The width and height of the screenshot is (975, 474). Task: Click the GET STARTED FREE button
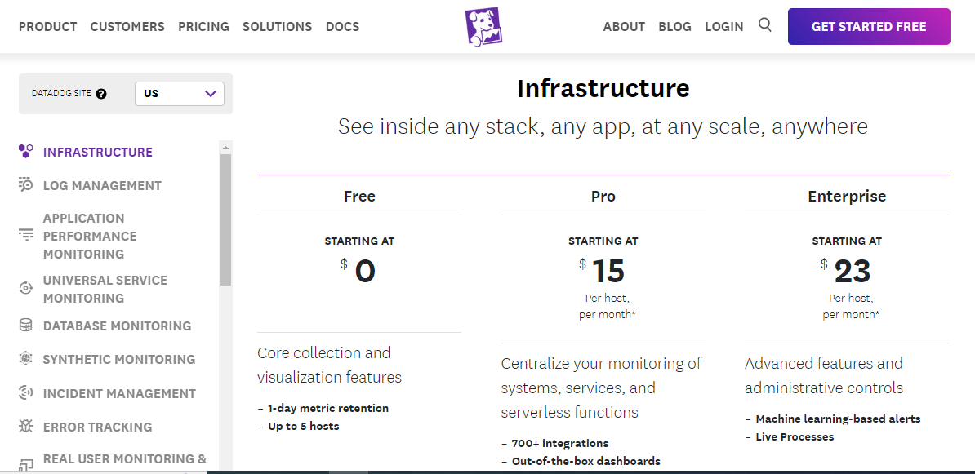[x=869, y=27]
